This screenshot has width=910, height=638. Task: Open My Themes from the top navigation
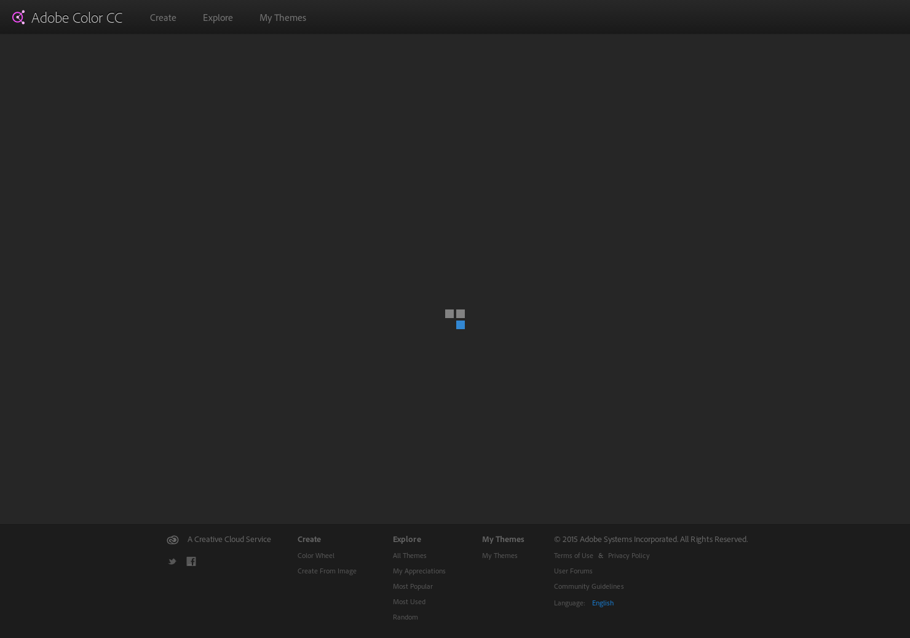[x=282, y=18]
